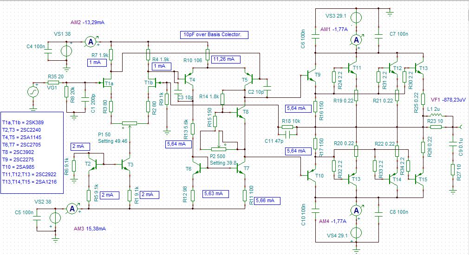Click the 'R10 106' label
This screenshot has height=255, width=469.
(x=193, y=60)
